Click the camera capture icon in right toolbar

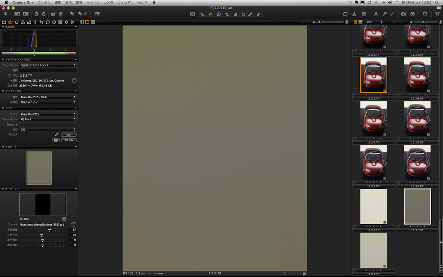(x=403, y=14)
